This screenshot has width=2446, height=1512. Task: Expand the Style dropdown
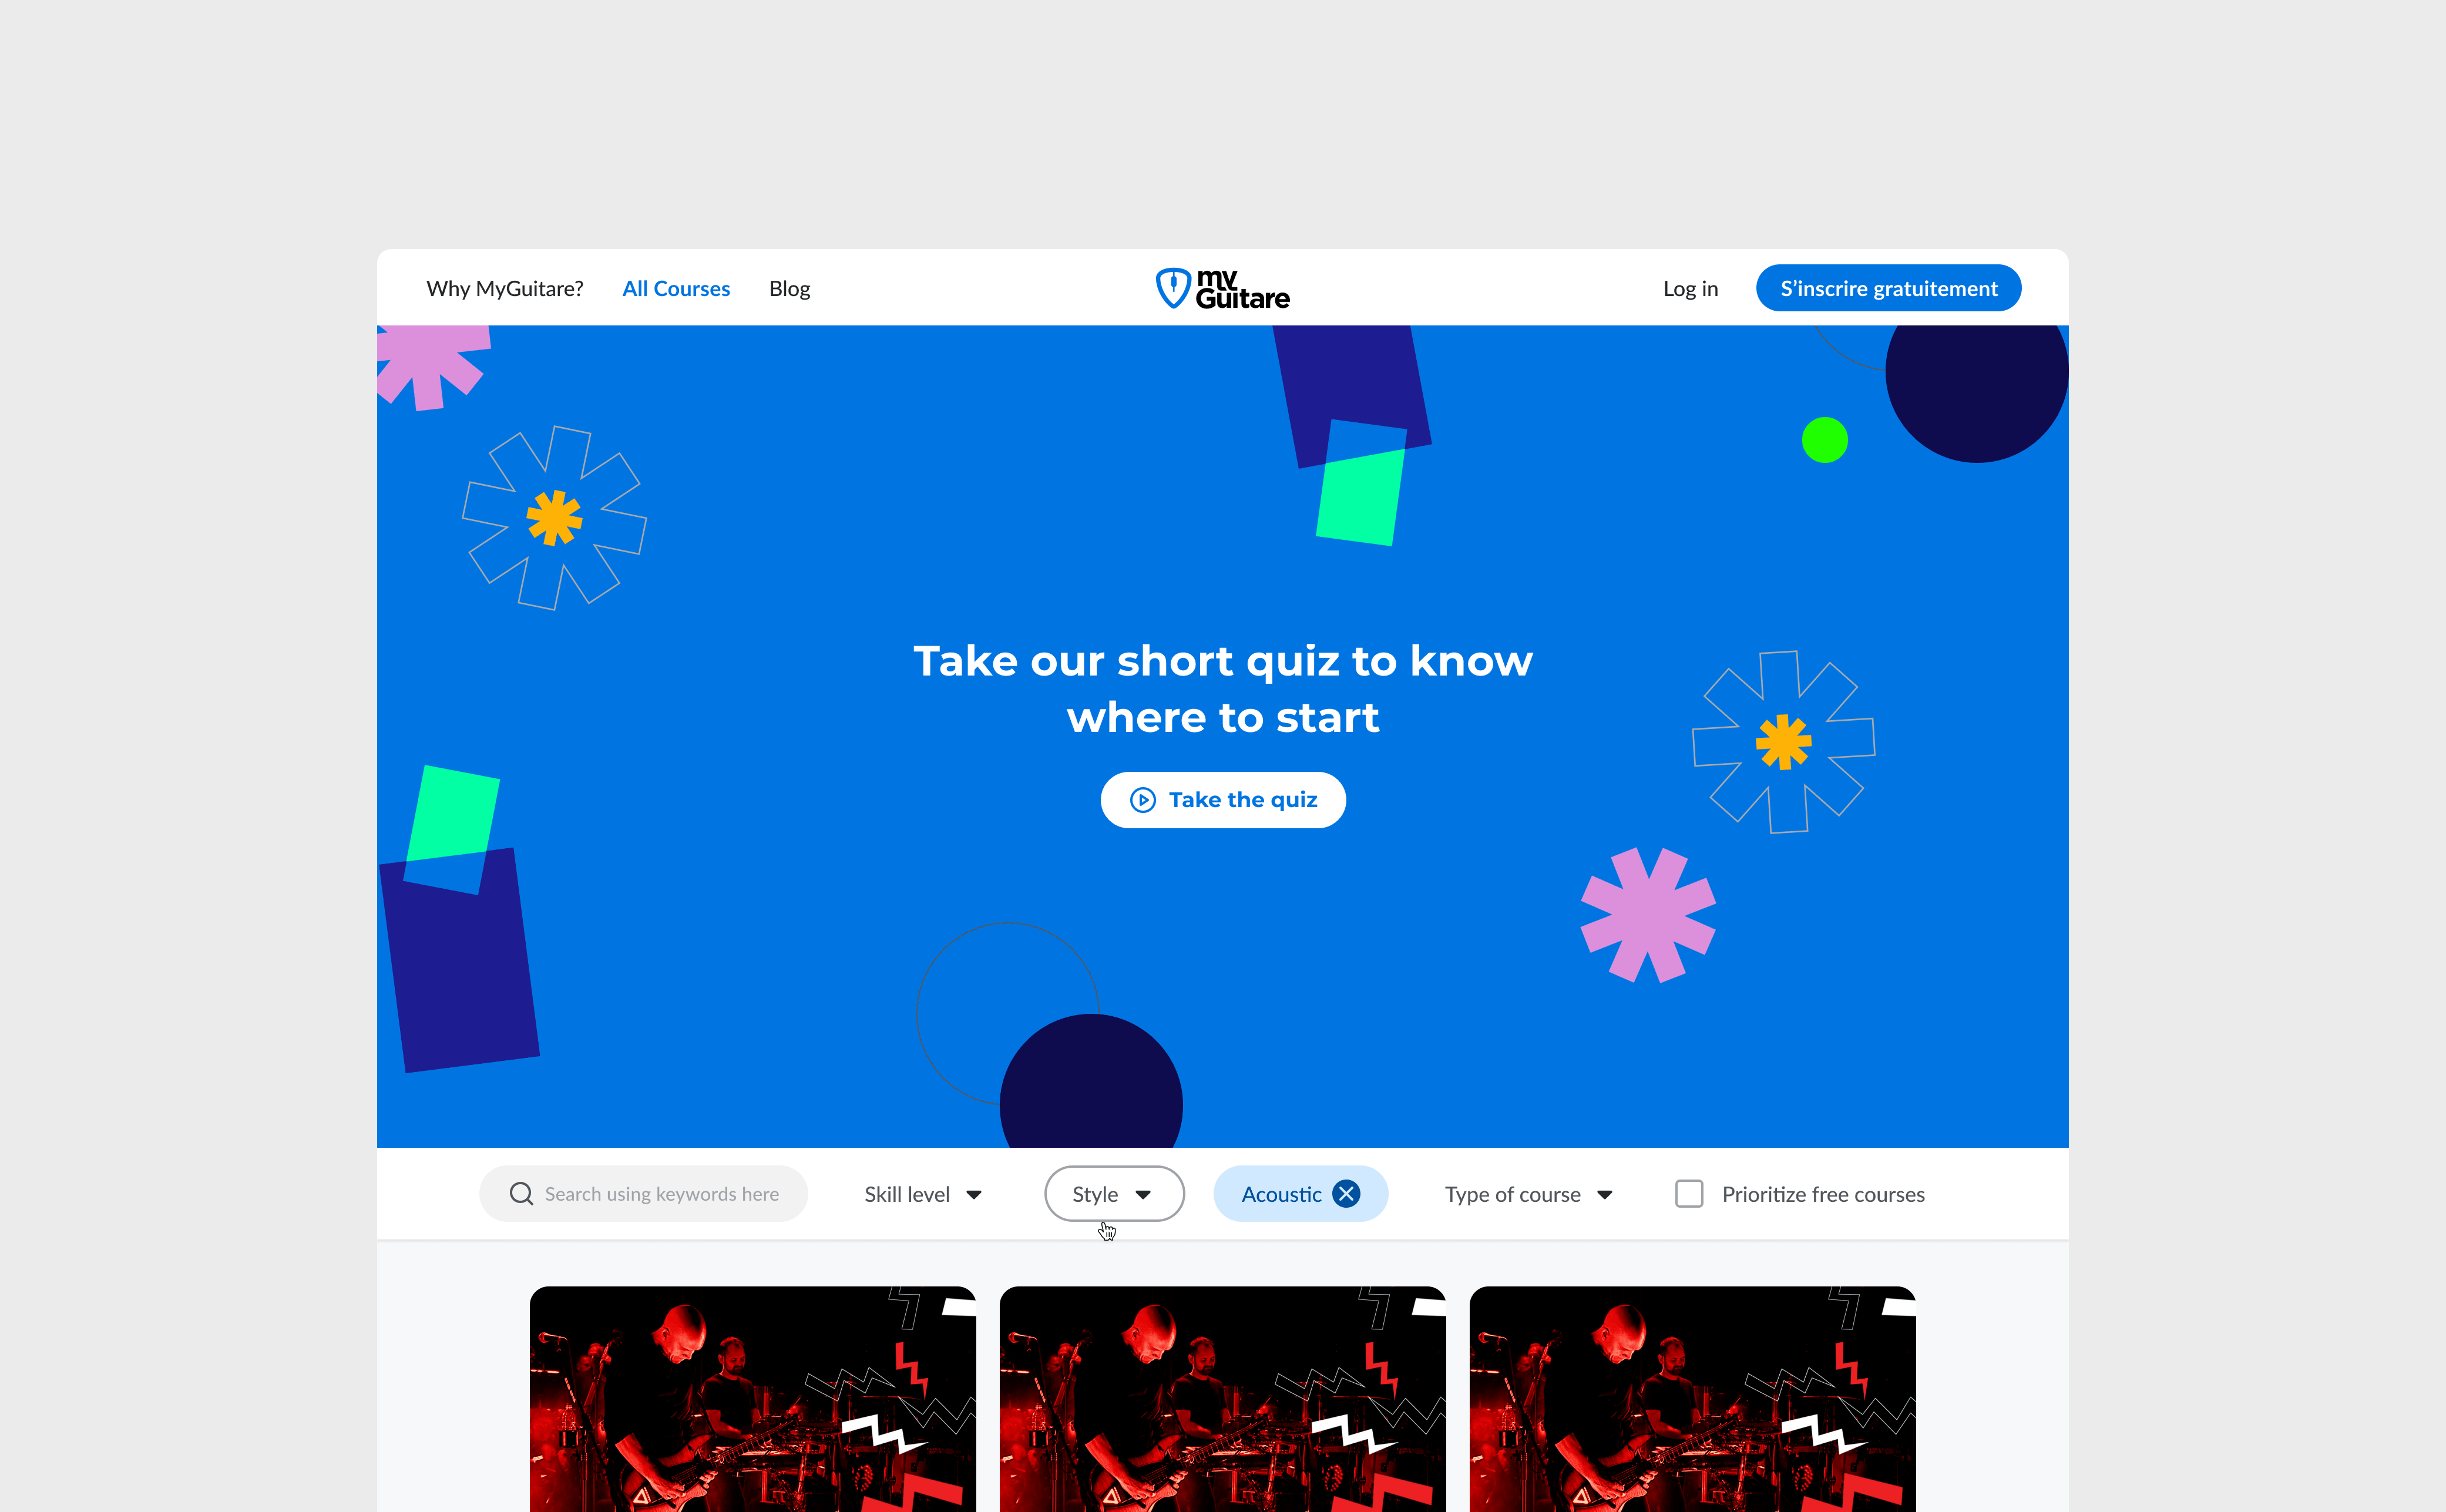(x=1114, y=1194)
